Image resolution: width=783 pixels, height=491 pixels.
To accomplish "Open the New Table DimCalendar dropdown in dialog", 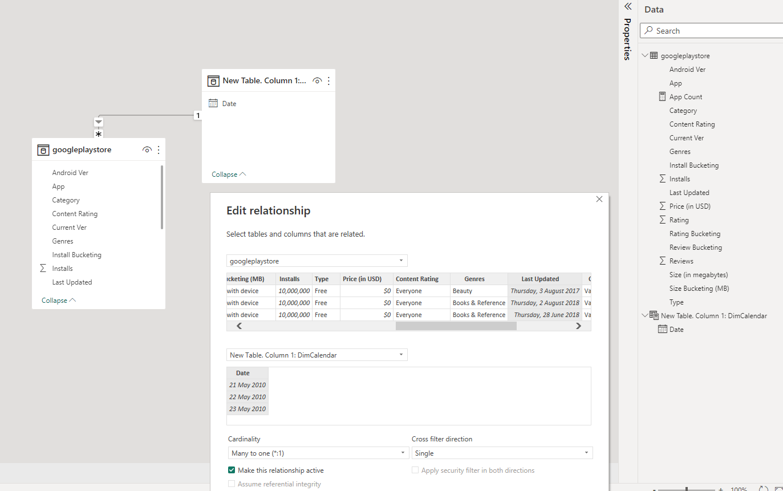I will pyautogui.click(x=317, y=355).
